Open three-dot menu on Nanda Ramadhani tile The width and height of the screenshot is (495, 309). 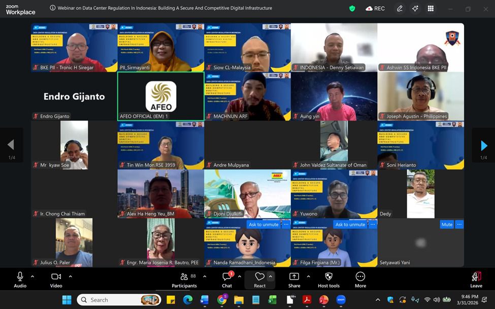[286, 224]
